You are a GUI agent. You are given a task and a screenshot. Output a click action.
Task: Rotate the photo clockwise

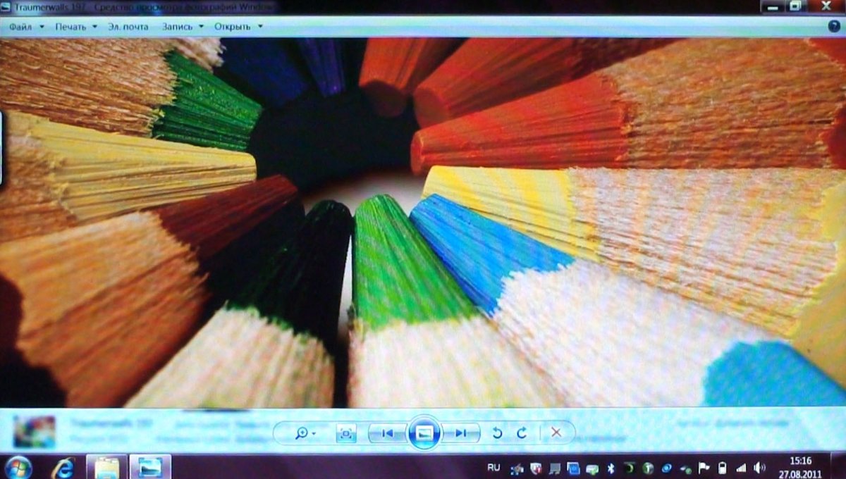tap(522, 433)
